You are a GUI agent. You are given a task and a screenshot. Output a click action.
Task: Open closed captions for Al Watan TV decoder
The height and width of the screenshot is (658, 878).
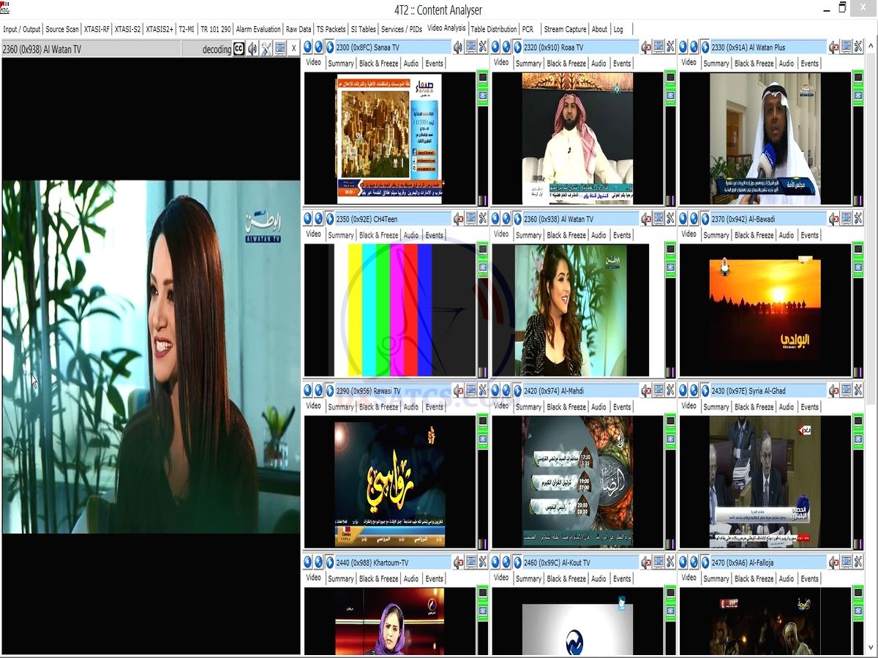239,48
